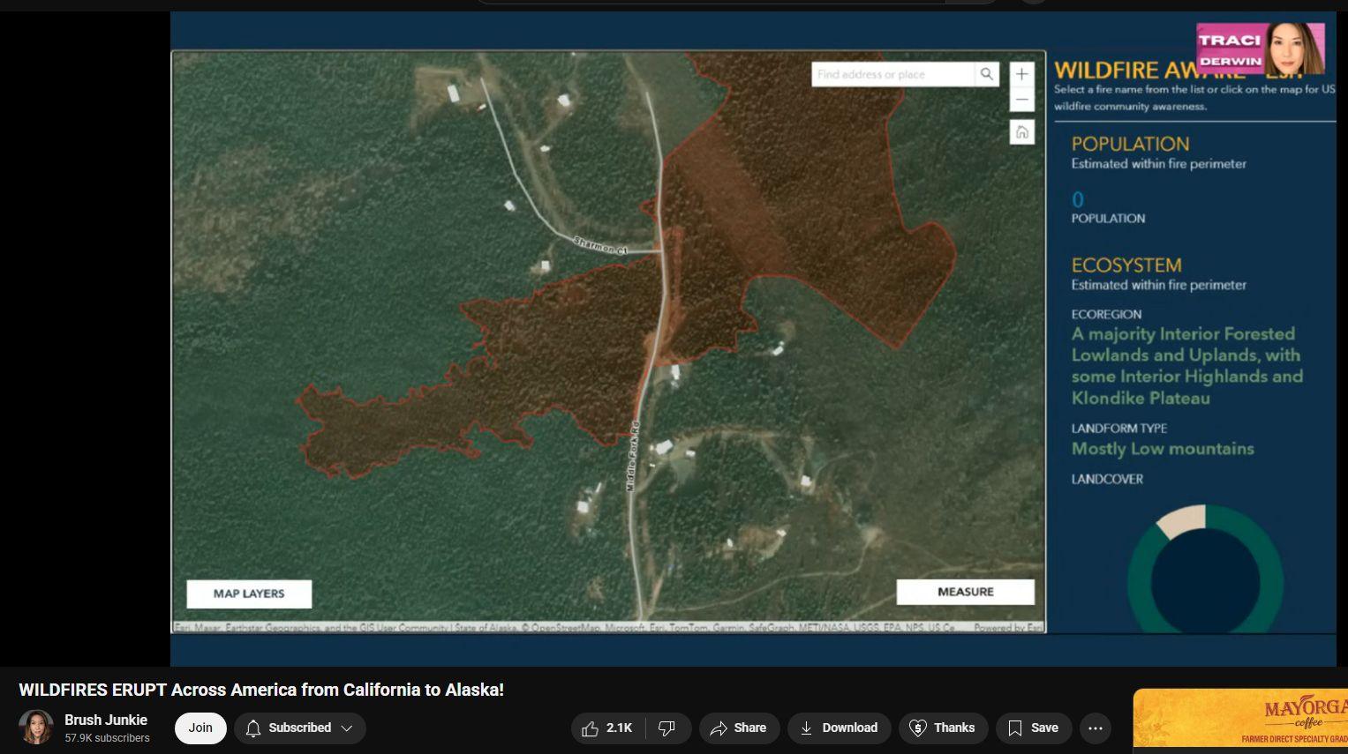Click the Thanks button
Image resolution: width=1348 pixels, height=754 pixels.
(943, 728)
